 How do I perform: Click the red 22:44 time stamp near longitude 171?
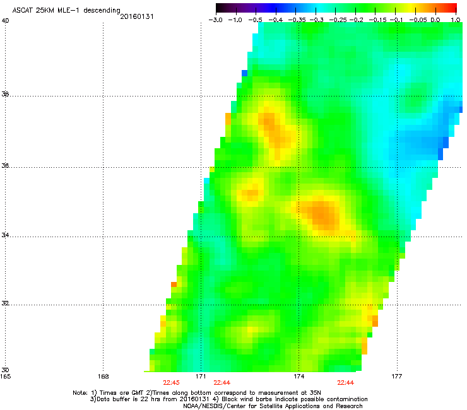[x=222, y=383]
